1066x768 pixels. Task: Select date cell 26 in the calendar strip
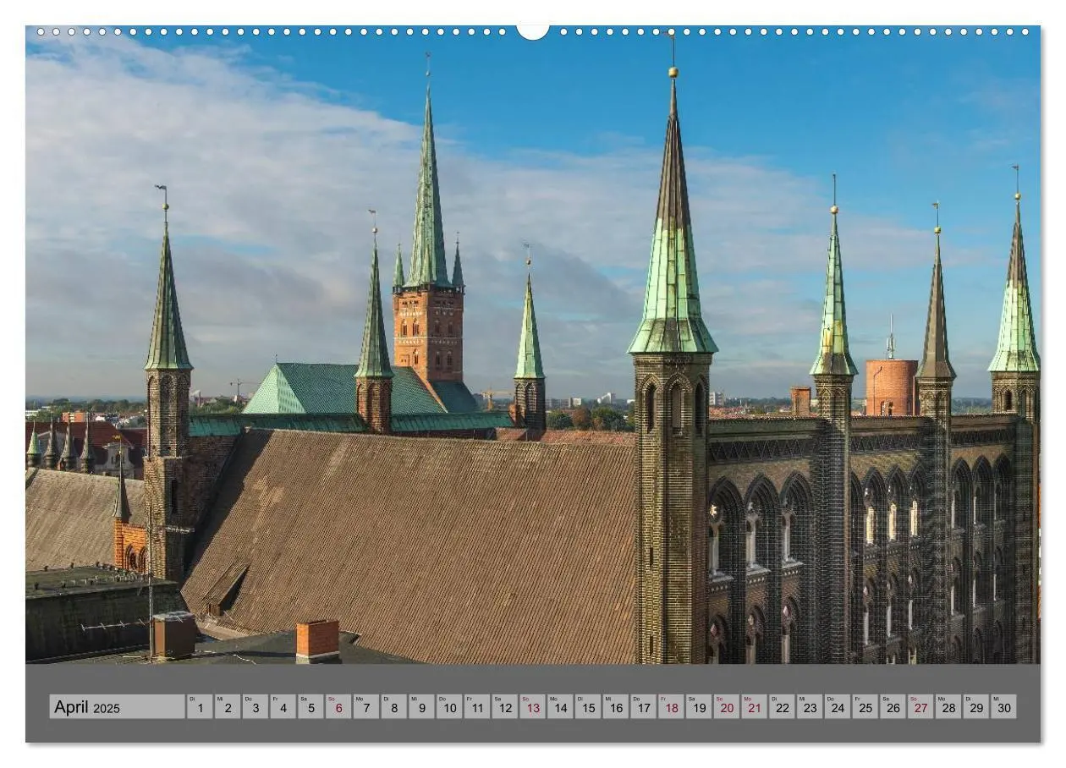click(x=892, y=707)
